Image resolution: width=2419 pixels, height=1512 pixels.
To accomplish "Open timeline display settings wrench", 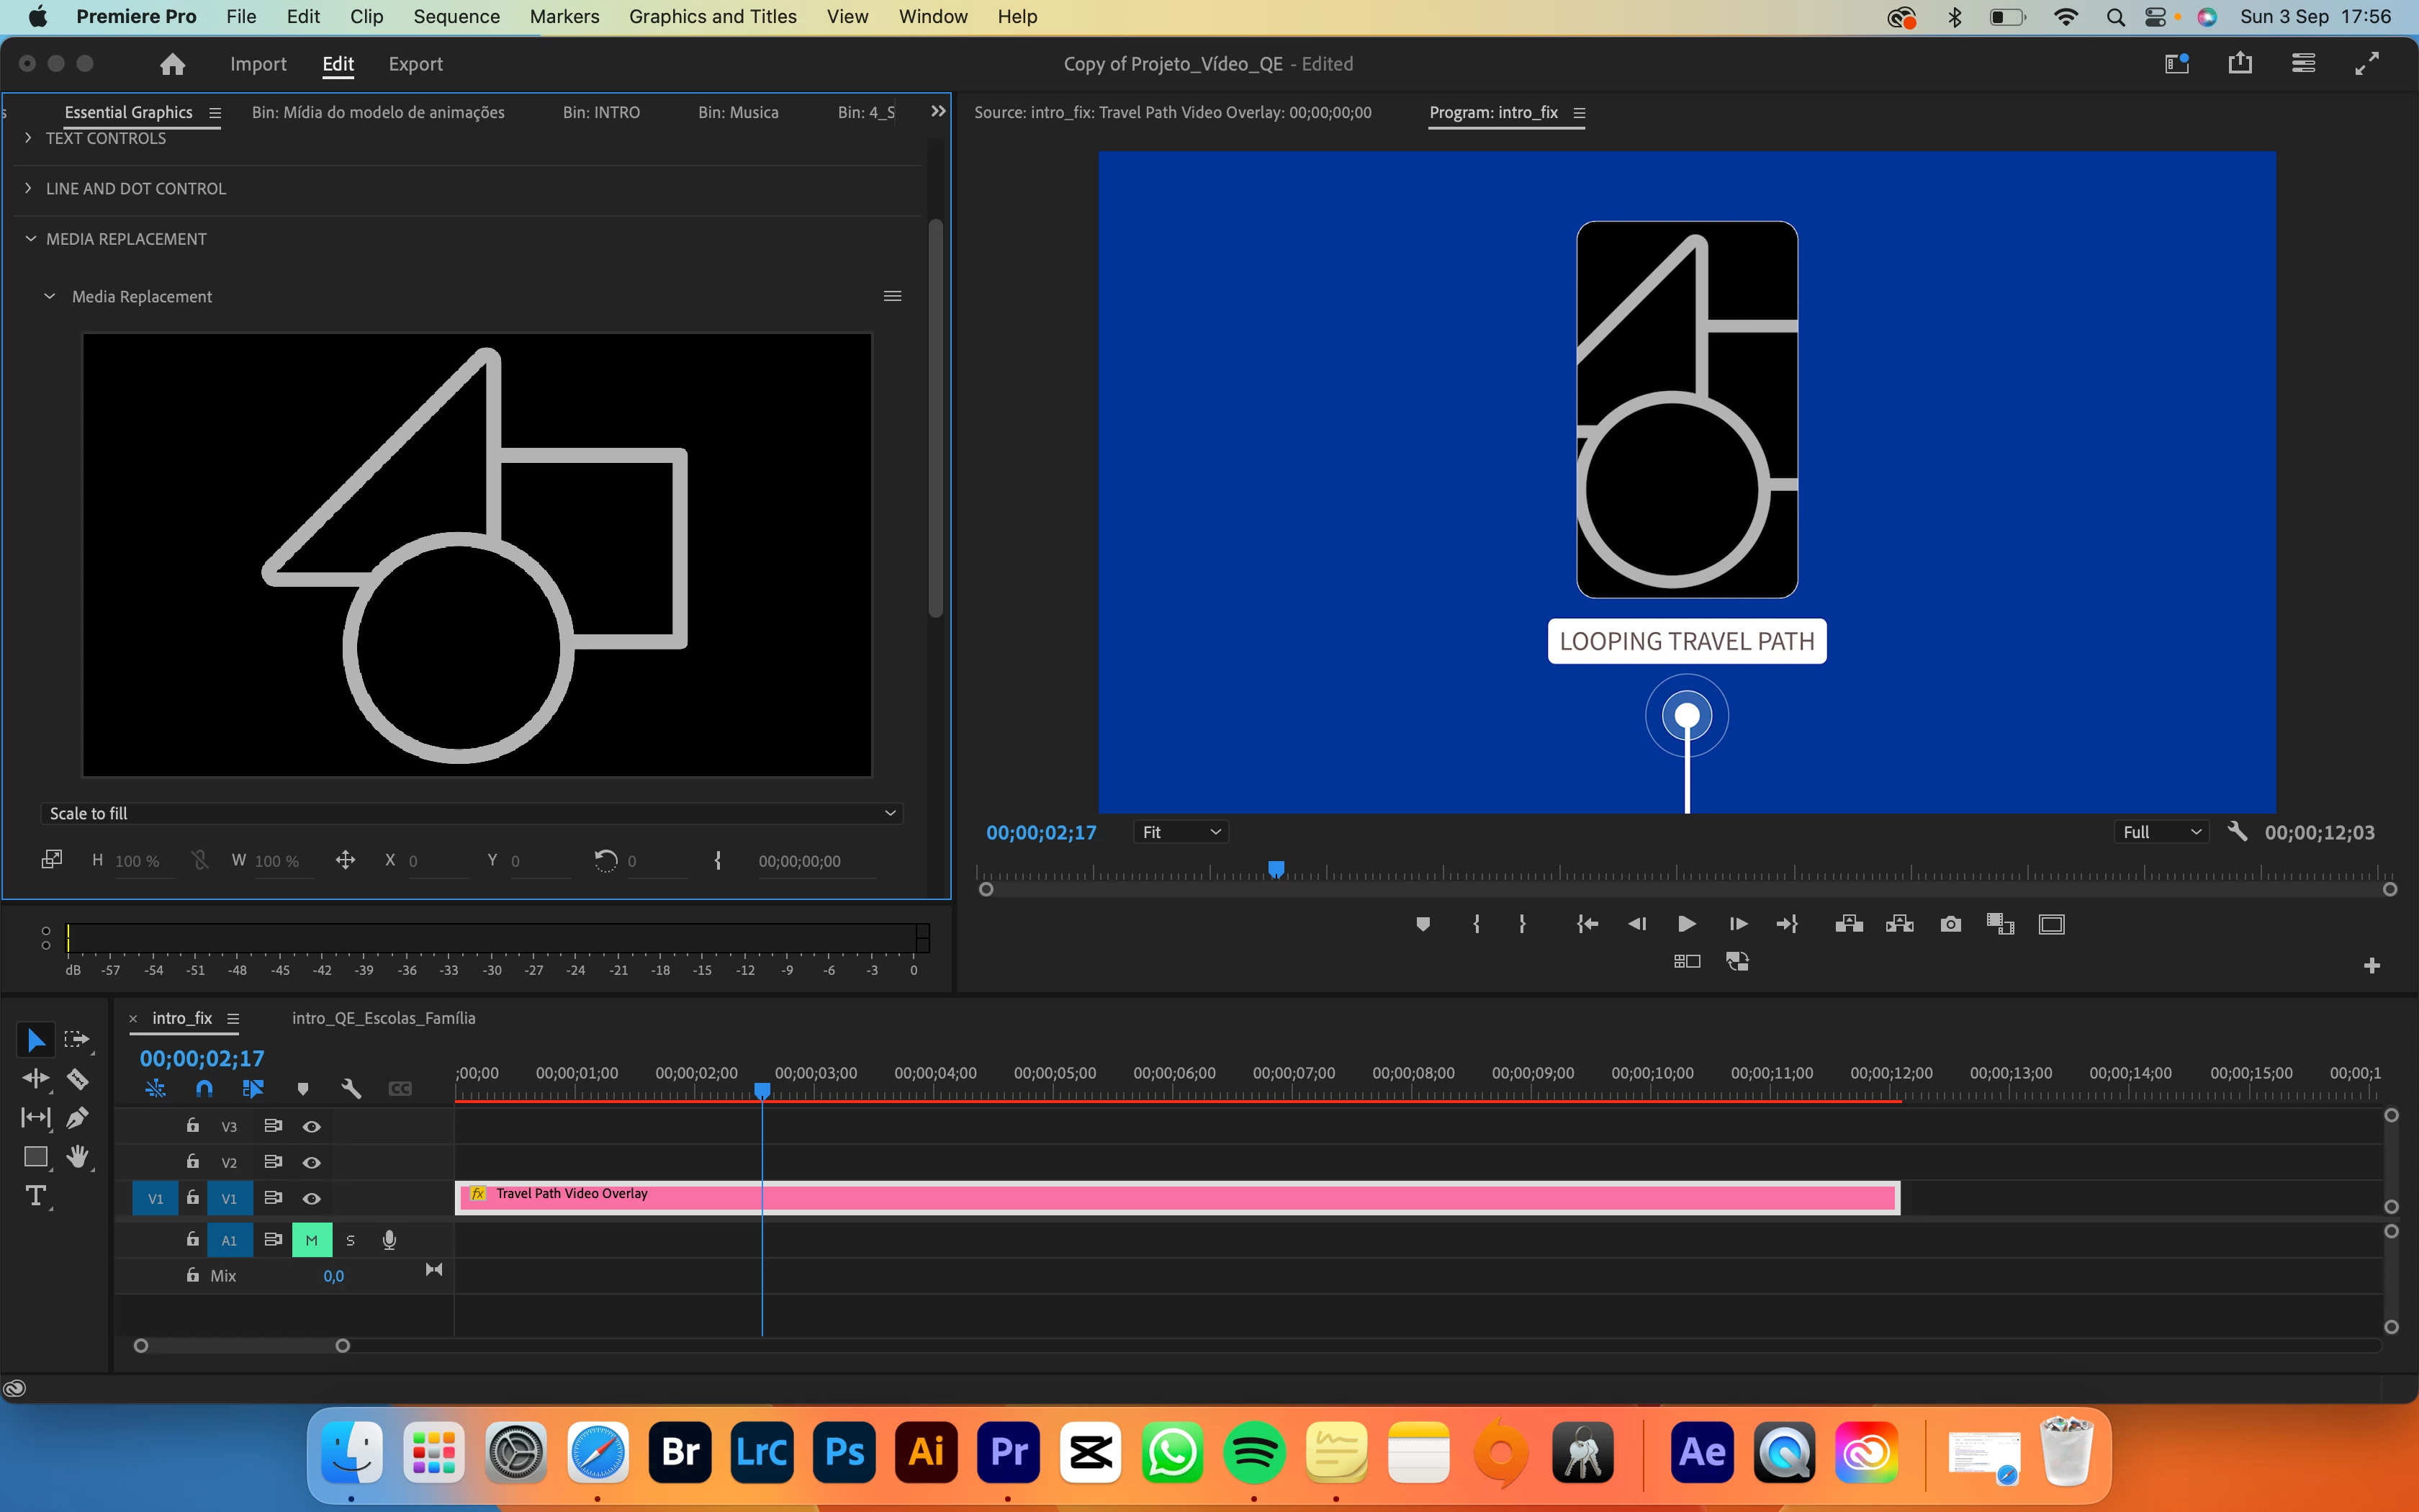I will 351,1089.
